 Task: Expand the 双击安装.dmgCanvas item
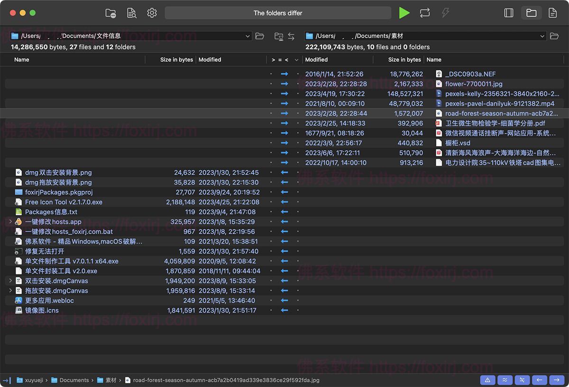pos(10,281)
